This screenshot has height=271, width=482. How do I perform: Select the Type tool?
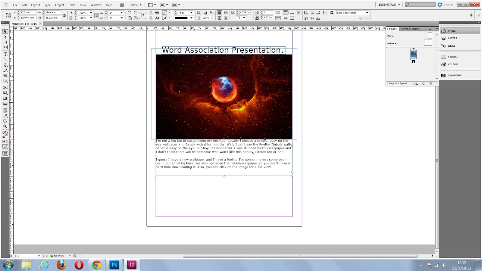(x=5, y=54)
